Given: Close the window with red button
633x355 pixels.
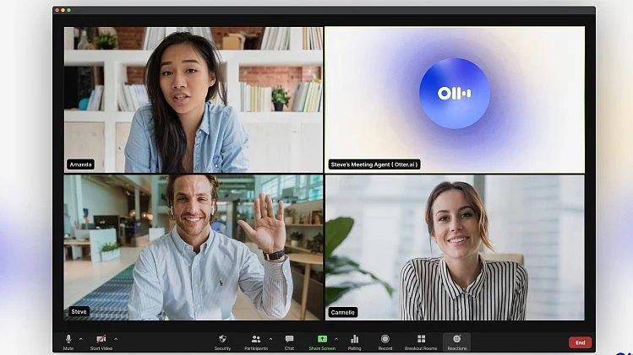Looking at the screenshot, I should (x=57, y=10).
